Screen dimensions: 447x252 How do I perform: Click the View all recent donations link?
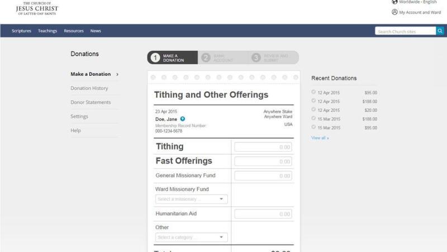pos(320,138)
